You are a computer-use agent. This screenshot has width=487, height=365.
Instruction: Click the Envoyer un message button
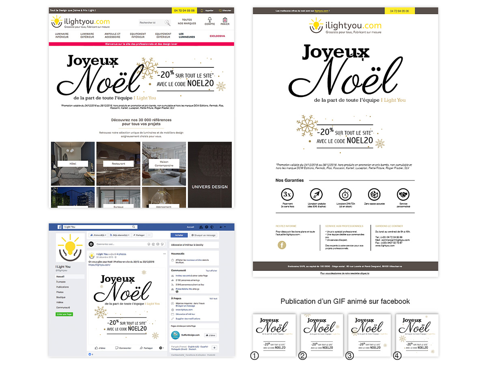pos(203,235)
